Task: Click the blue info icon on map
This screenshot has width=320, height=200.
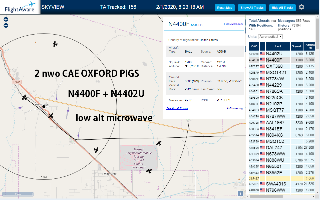Action: [x=240, y=193]
